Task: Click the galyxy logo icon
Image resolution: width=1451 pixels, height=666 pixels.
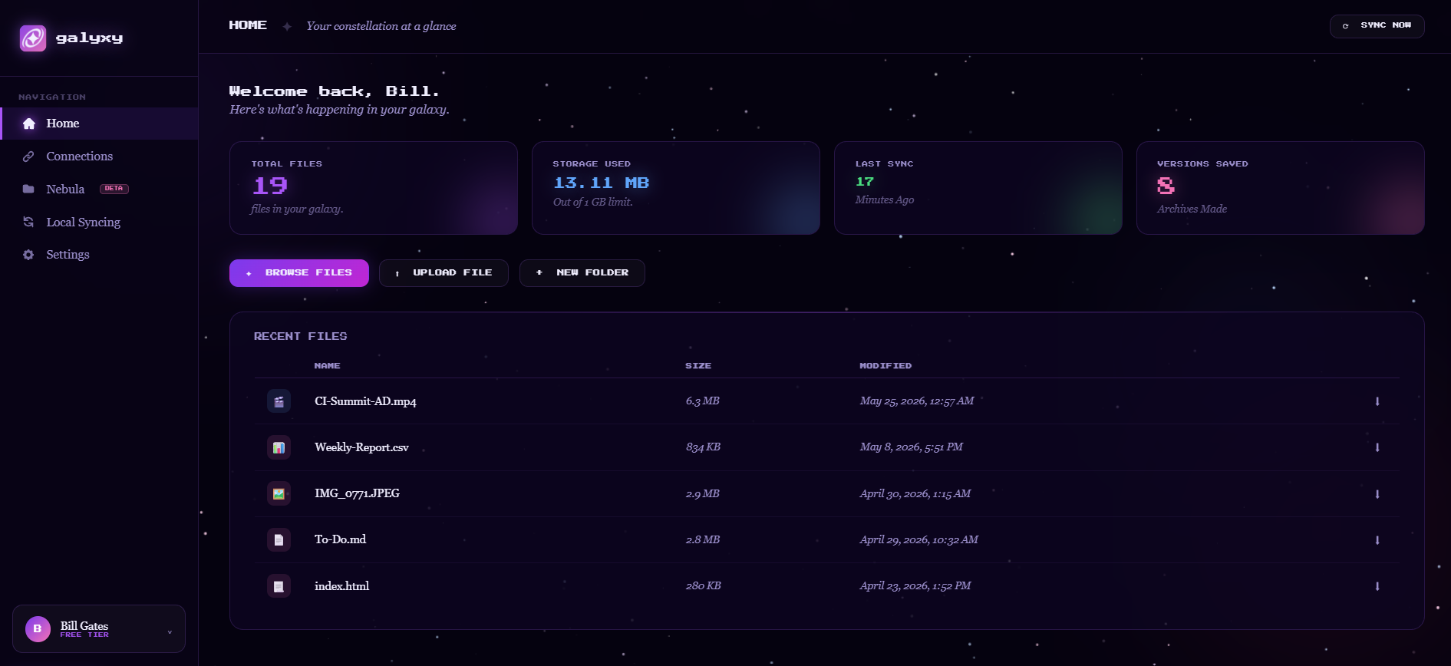Action: (33, 38)
